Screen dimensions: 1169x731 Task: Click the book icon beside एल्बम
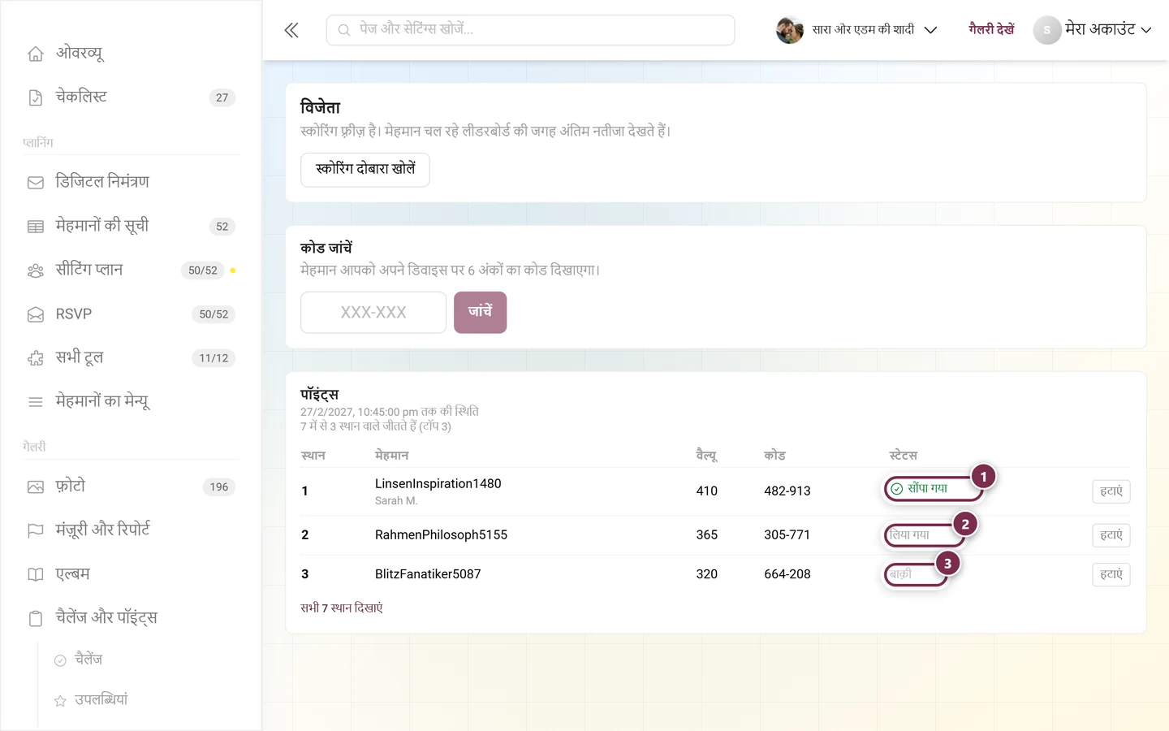coord(36,575)
